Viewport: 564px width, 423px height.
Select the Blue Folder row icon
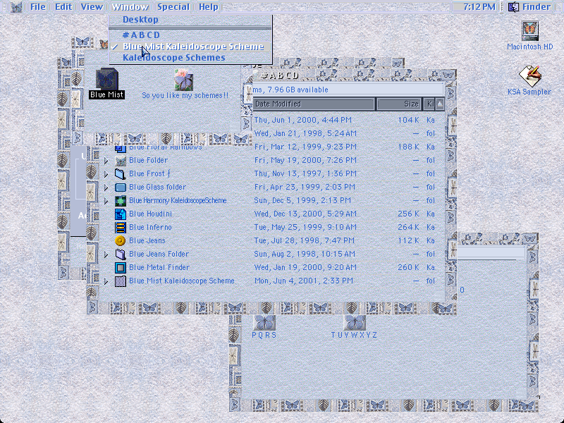pyautogui.click(x=121, y=161)
